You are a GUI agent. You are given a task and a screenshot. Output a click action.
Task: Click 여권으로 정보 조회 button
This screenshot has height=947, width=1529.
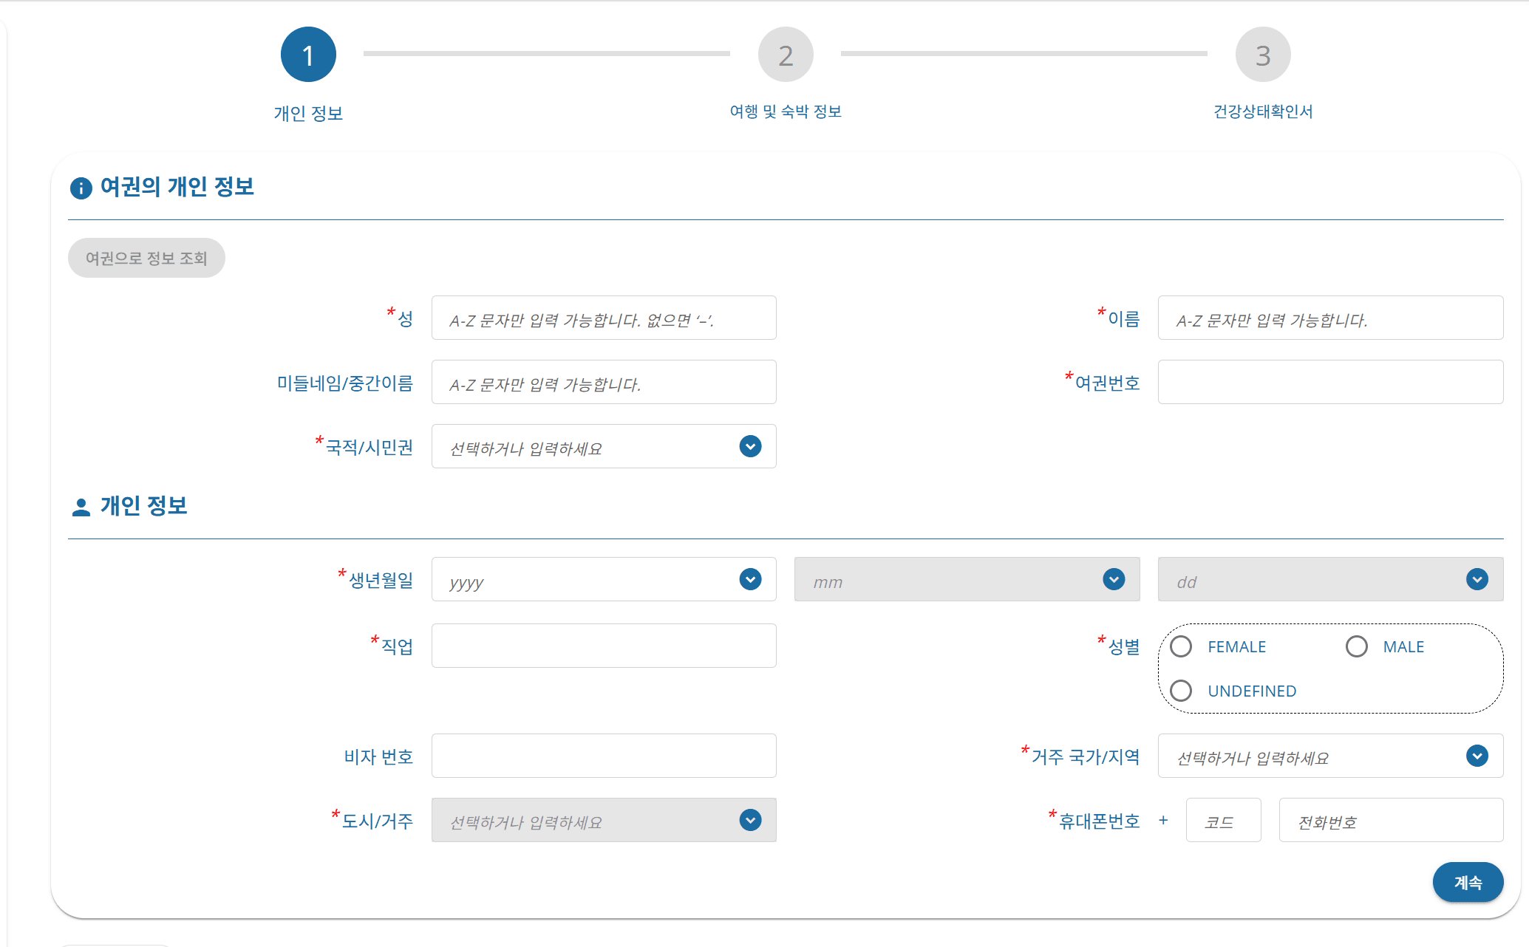146,258
